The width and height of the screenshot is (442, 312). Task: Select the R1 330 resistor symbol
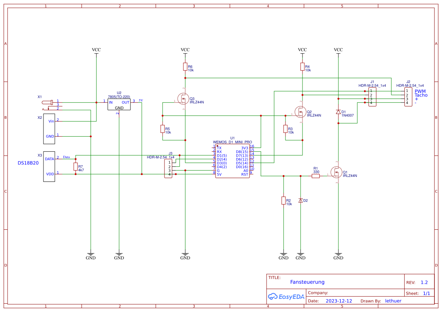[315, 176]
